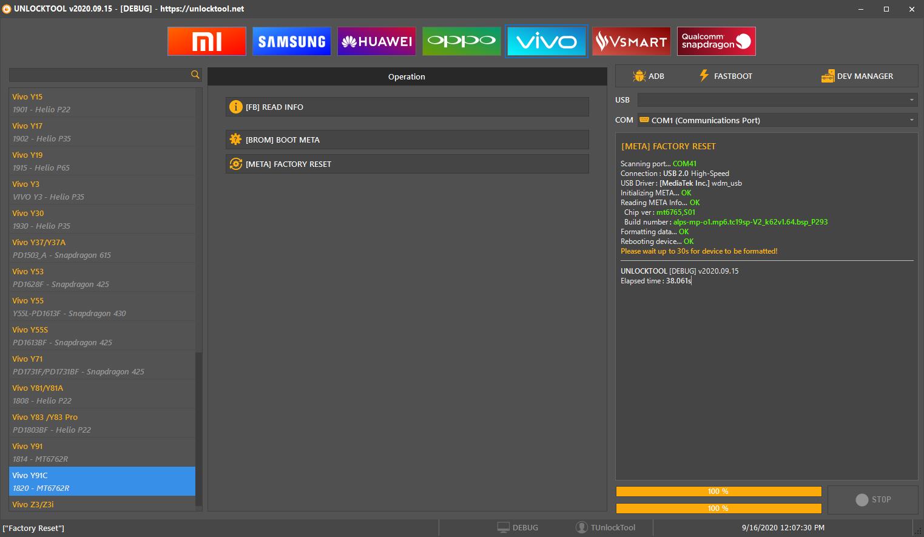Click the 30s format wait warning text
This screenshot has height=537, width=924.
click(x=699, y=251)
